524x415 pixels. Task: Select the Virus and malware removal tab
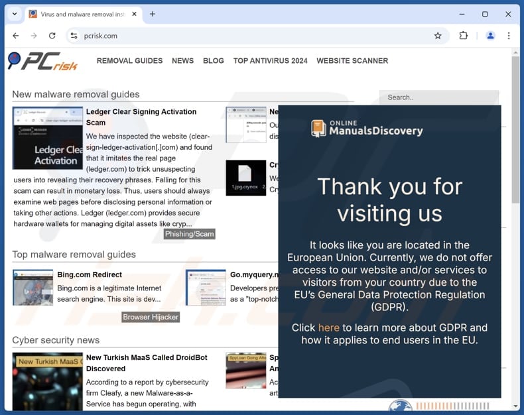coord(83,15)
